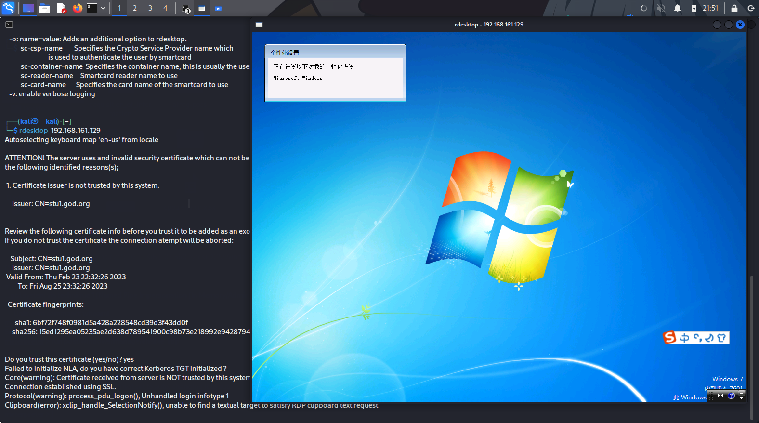759x423 pixels.
Task: Click the 'Microsoft Windows' text in dialog
Action: pyautogui.click(x=298, y=78)
